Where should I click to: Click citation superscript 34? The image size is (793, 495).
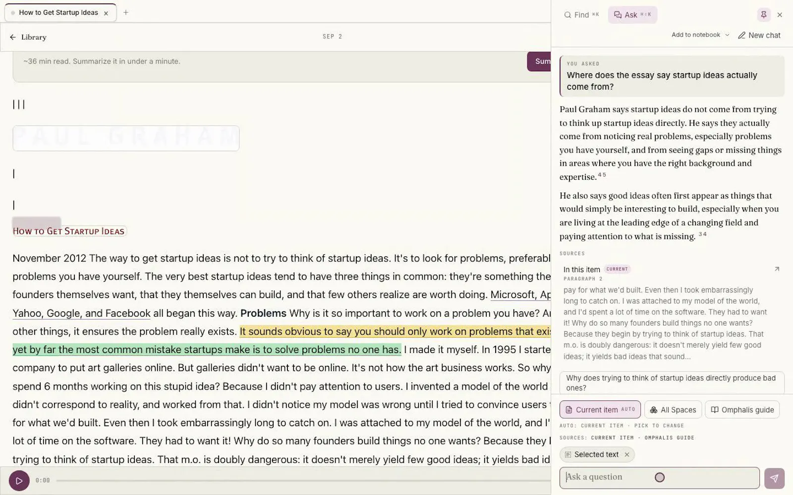click(703, 234)
